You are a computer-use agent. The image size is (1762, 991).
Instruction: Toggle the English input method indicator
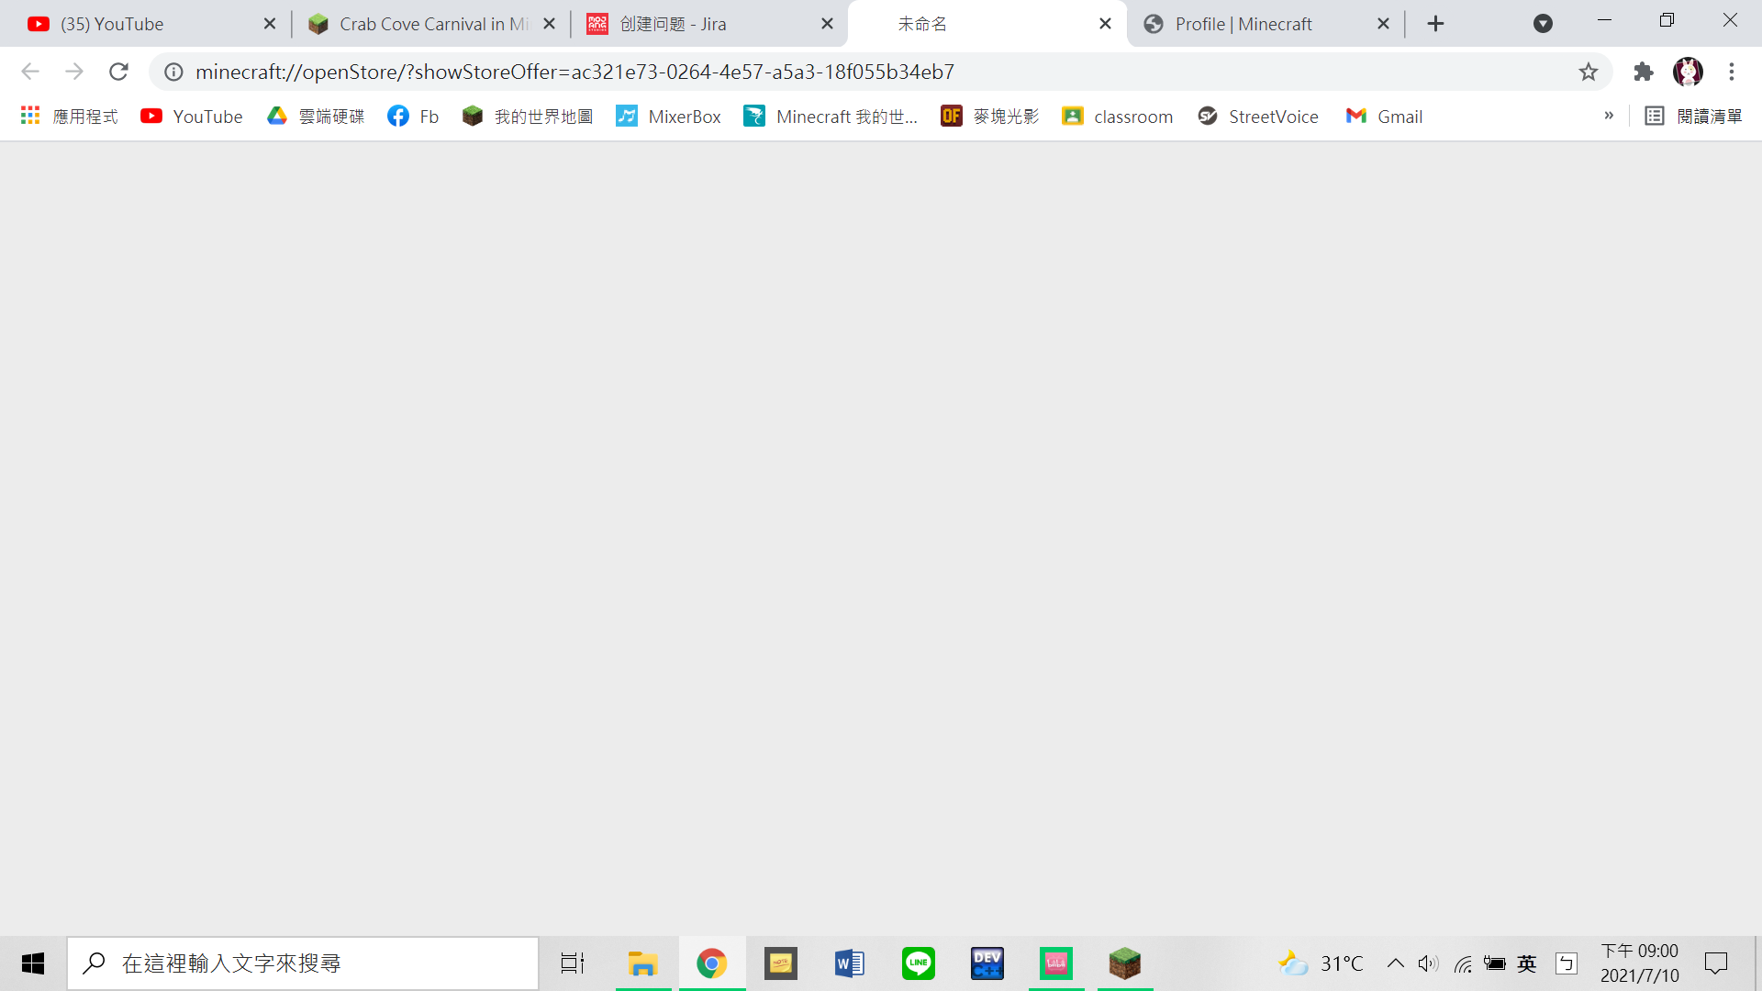1527,963
